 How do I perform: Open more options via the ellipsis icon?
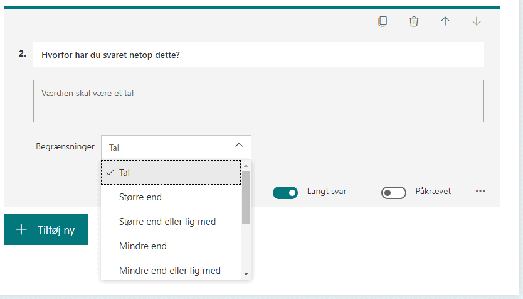point(480,192)
